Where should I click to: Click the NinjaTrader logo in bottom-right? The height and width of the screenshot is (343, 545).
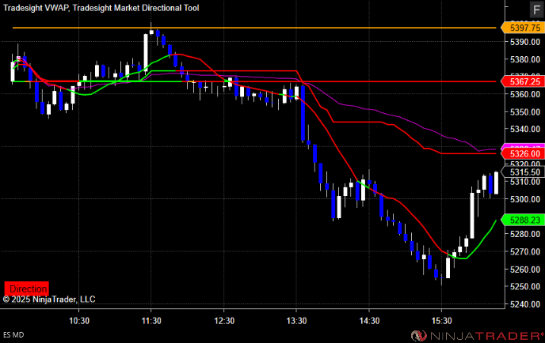point(477,335)
